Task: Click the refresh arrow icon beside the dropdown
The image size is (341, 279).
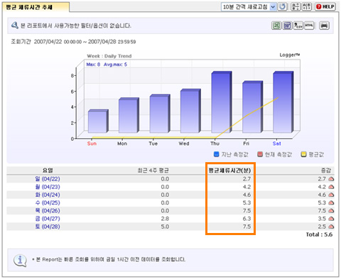Action: [283, 6]
